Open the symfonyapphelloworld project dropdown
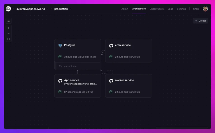215x133 pixels. click(47, 9)
